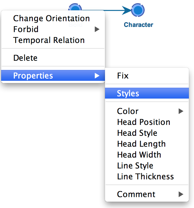Open the Color submenu item
This screenshot has height=208, width=194.
(x=147, y=111)
